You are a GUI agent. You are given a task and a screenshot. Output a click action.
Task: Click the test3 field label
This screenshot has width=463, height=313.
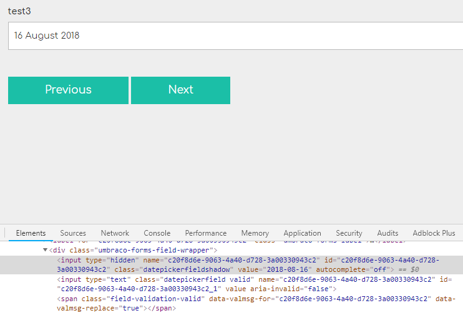[x=19, y=11]
